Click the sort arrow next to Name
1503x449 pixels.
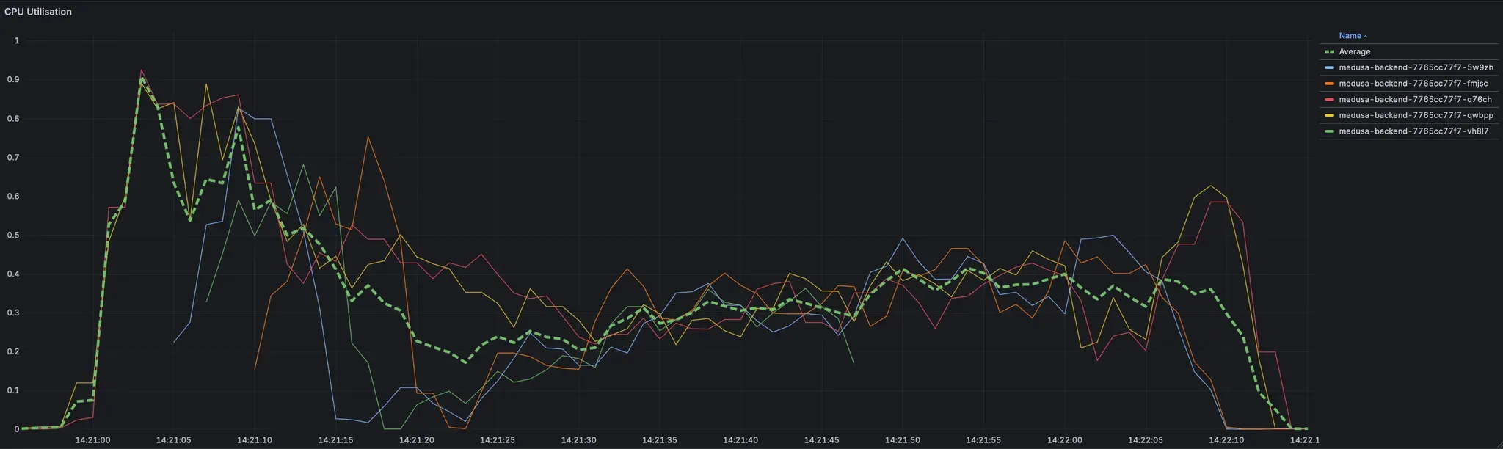[1365, 36]
